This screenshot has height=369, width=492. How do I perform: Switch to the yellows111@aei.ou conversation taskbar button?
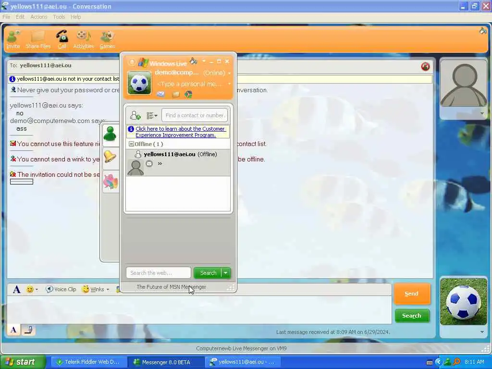click(243, 362)
